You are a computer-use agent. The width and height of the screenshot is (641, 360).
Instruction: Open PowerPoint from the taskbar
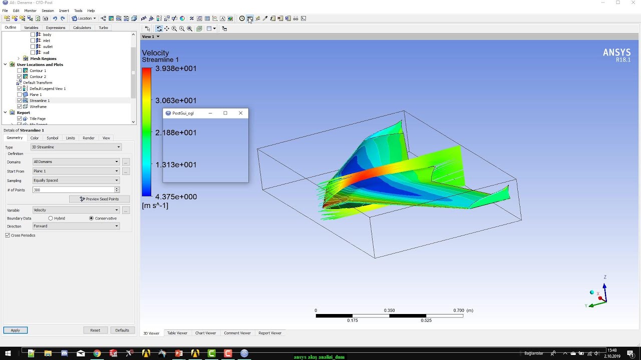coord(179,353)
